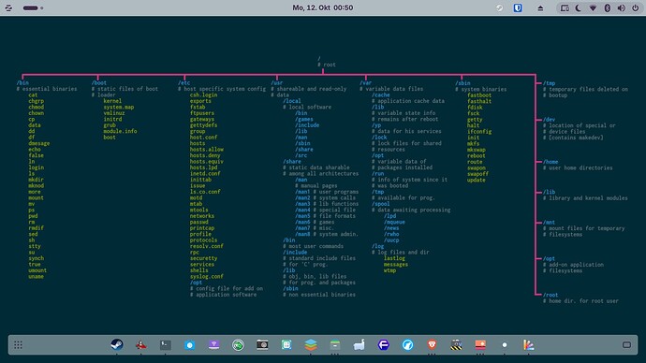Launch the light-blue round feather app

[x=408, y=344]
